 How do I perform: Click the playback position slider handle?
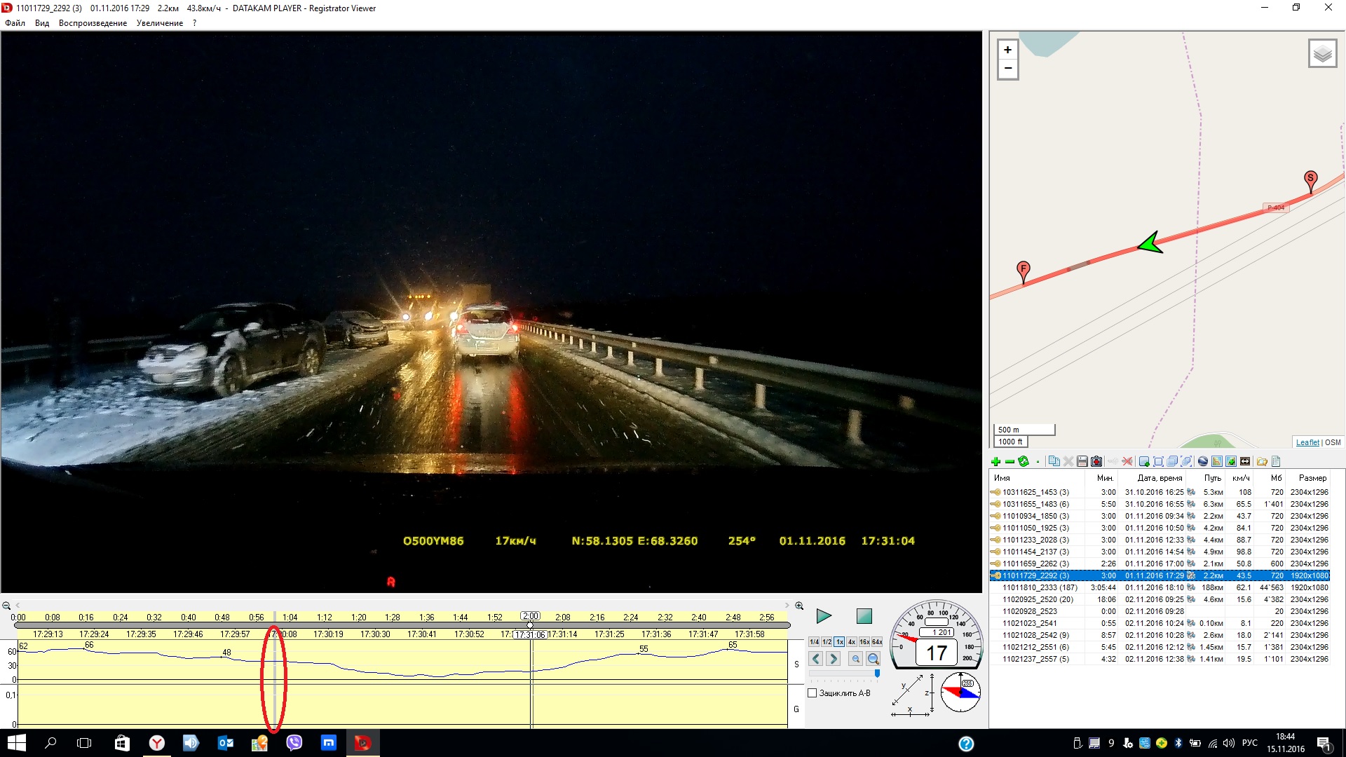(530, 625)
